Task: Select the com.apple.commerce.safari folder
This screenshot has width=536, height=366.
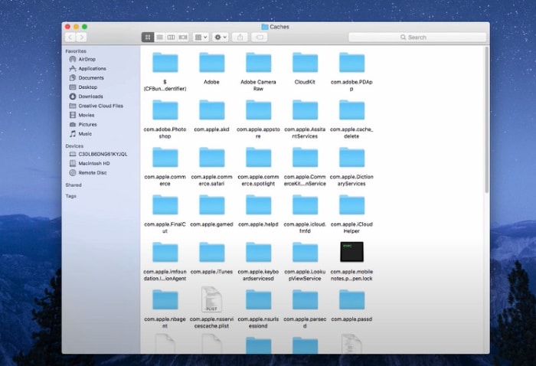Action: pyautogui.click(x=211, y=158)
